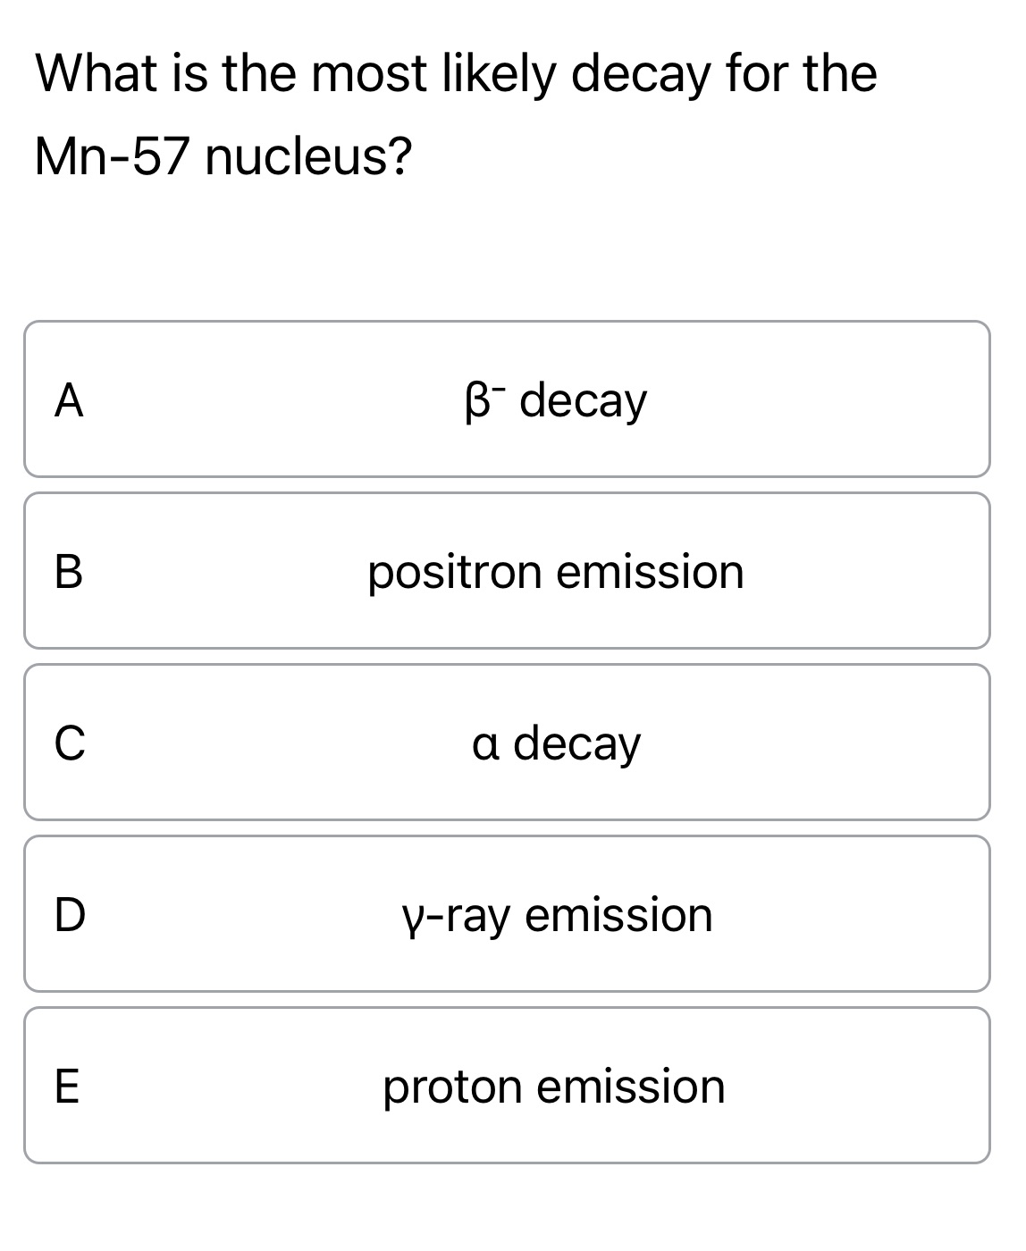The height and width of the screenshot is (1251, 1026).
Task: Click the proton emission label
Action: (554, 1087)
